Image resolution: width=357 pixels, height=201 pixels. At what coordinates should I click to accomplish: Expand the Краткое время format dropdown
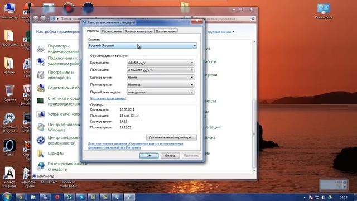[160, 78]
